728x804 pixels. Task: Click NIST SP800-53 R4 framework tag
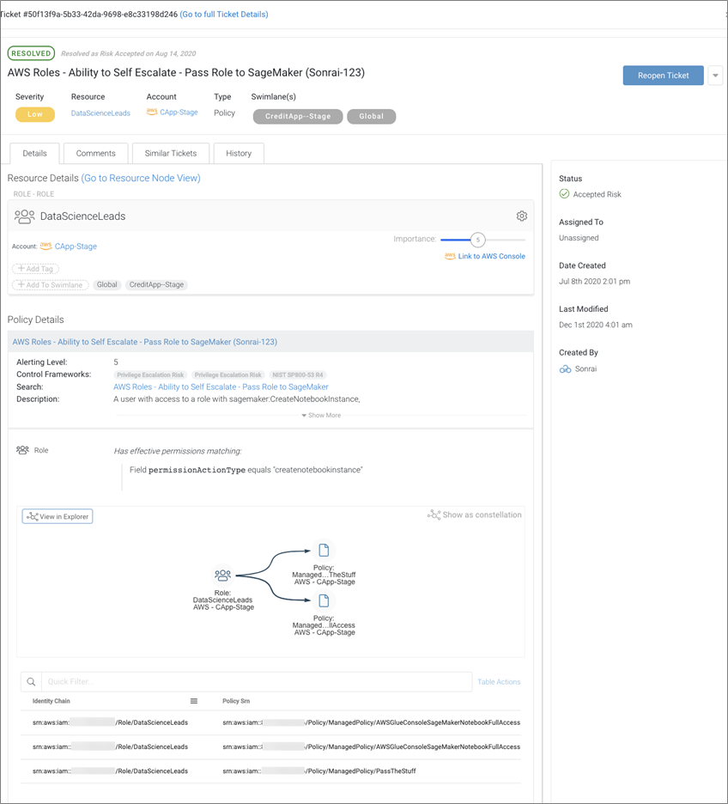pos(298,375)
